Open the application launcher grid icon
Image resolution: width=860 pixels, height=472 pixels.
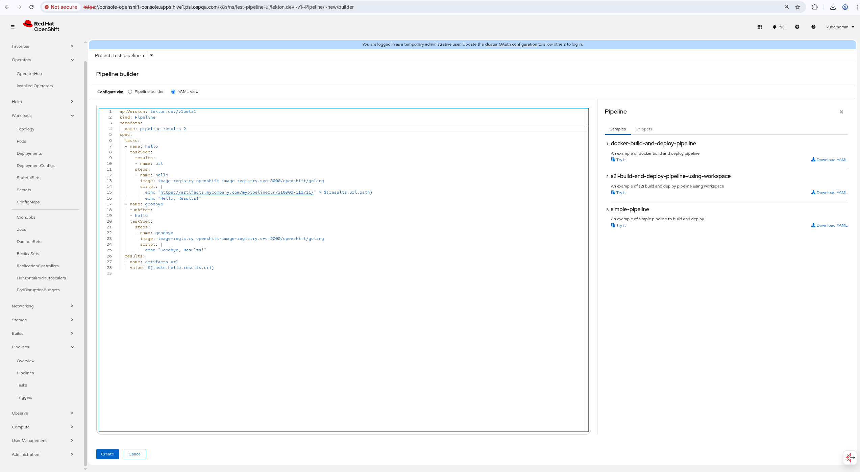tap(759, 27)
